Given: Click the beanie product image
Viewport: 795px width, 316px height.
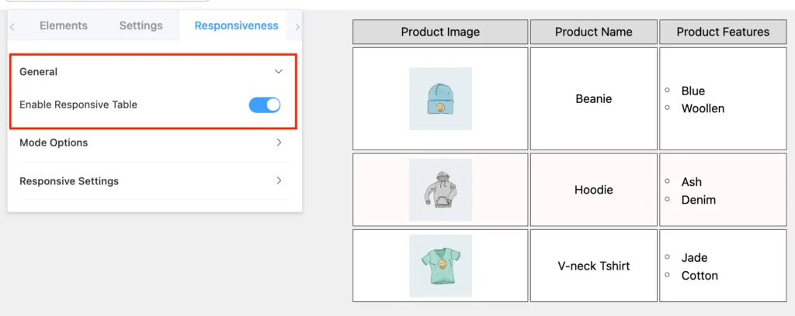Looking at the screenshot, I should point(440,98).
